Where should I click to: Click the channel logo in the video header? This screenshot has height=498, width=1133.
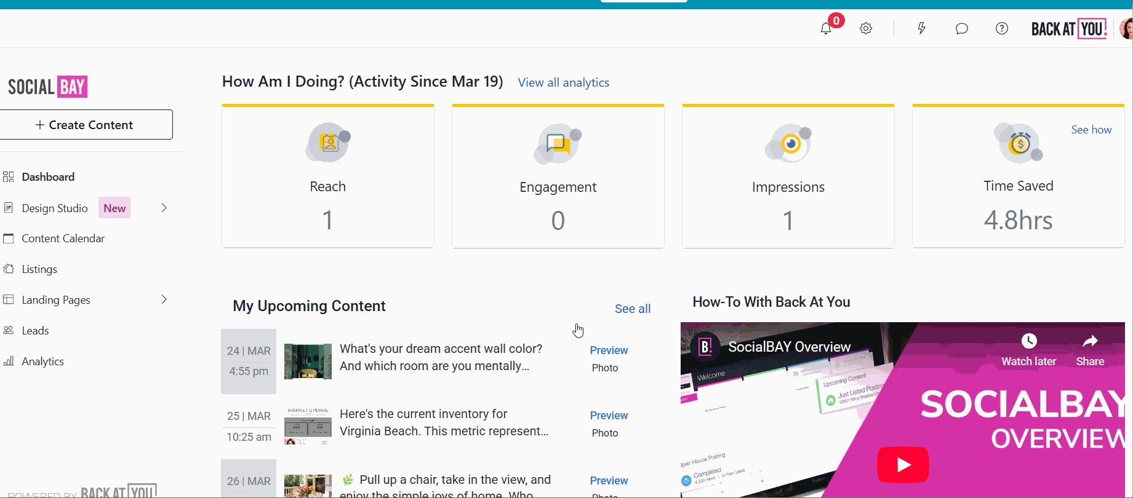pyautogui.click(x=705, y=347)
